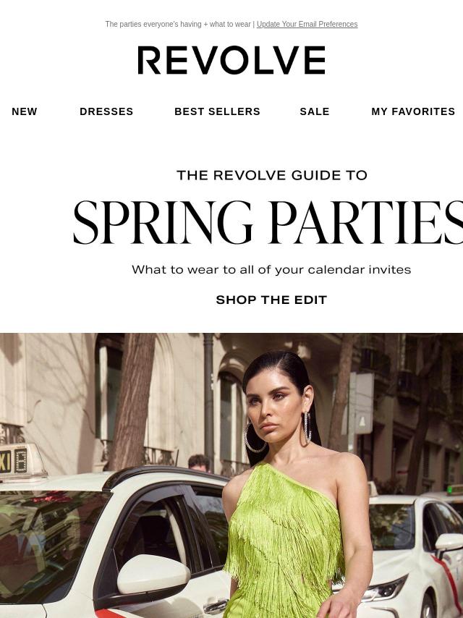Select the SALE navigation link
This screenshot has width=463, height=618.
315,111
